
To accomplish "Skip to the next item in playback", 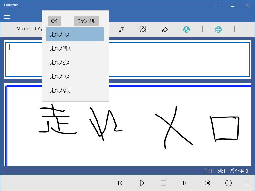I will click(185, 183).
